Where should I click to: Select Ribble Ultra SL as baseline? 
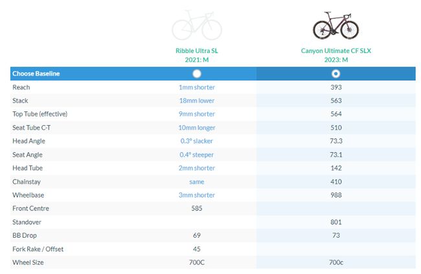[197, 74]
